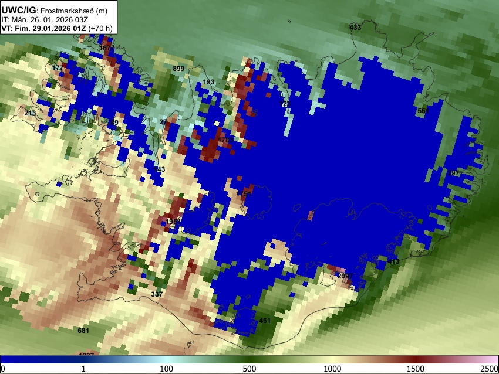Click the map value label 27
The width and height of the screenshot is (499, 374).
click(163, 122)
